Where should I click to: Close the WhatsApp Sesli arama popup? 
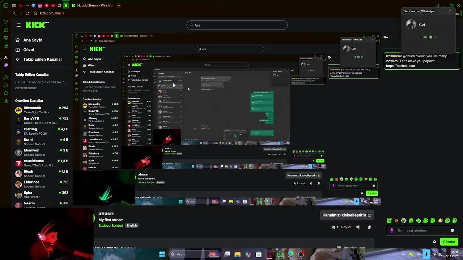pyautogui.click(x=450, y=11)
